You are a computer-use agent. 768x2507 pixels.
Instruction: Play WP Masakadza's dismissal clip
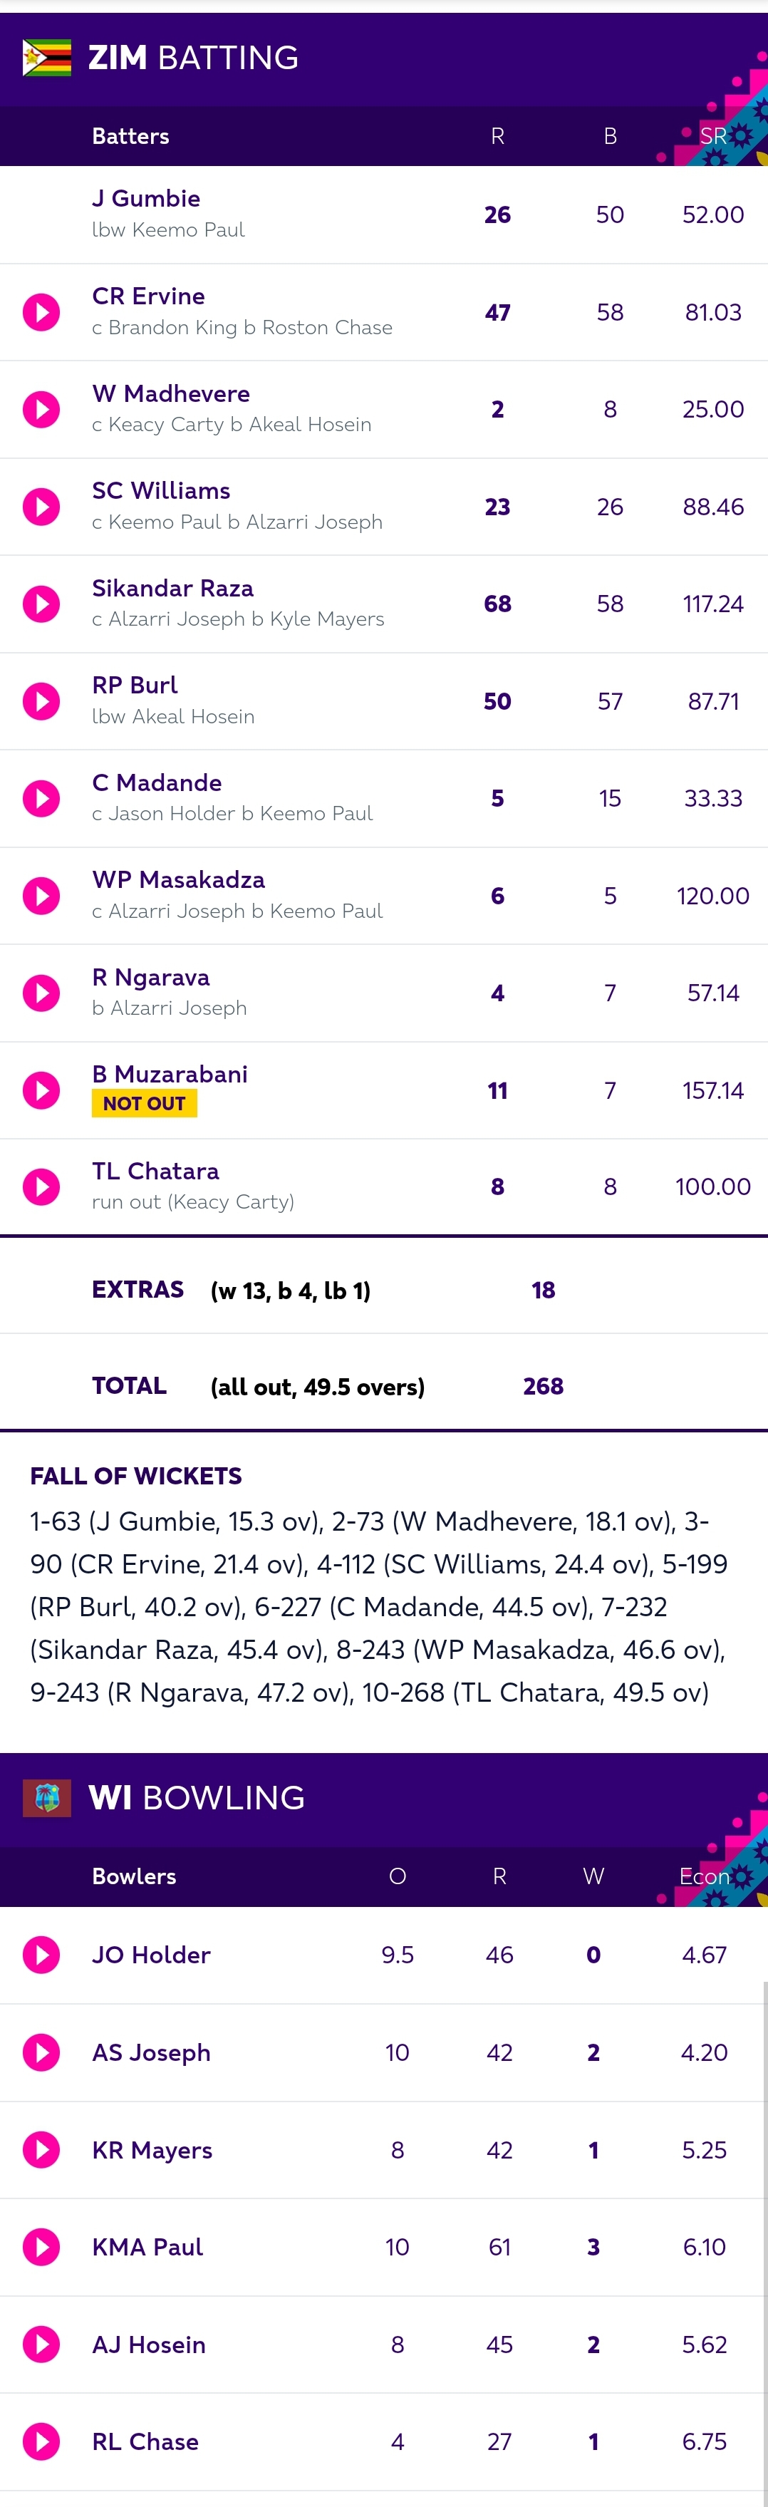click(x=41, y=896)
